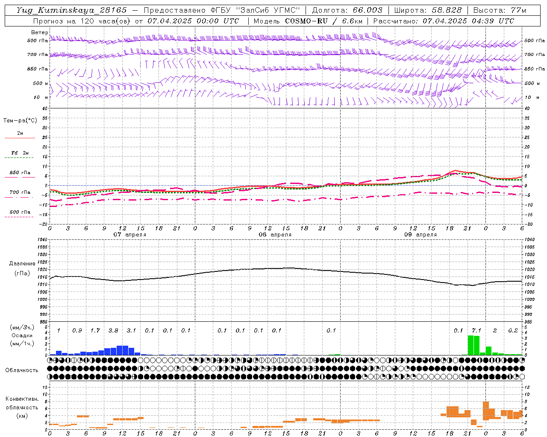Image resolution: width=547 pixels, height=437 pixels.
Task: Click '850 гПа' temperature legend entry
Action: point(20,173)
